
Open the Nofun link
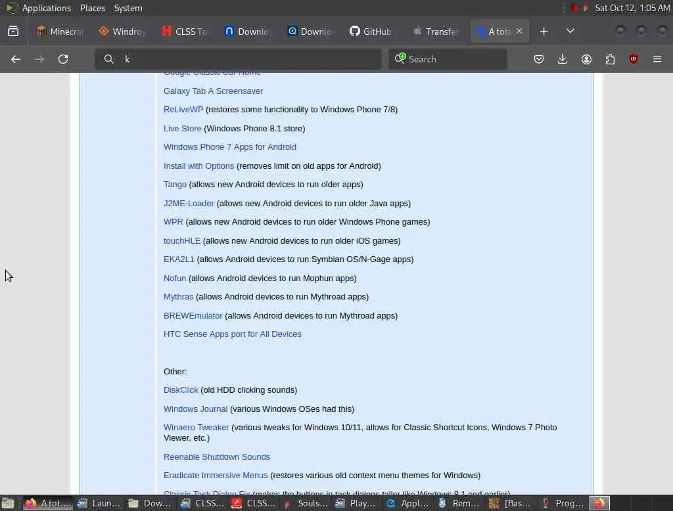pos(175,278)
